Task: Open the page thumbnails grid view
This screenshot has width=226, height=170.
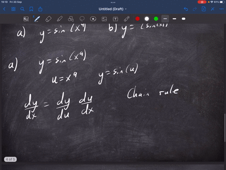Action: [13, 9]
